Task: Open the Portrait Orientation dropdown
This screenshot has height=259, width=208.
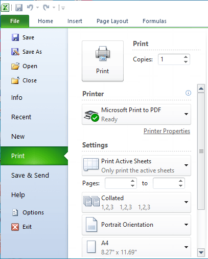Action: [136, 225]
